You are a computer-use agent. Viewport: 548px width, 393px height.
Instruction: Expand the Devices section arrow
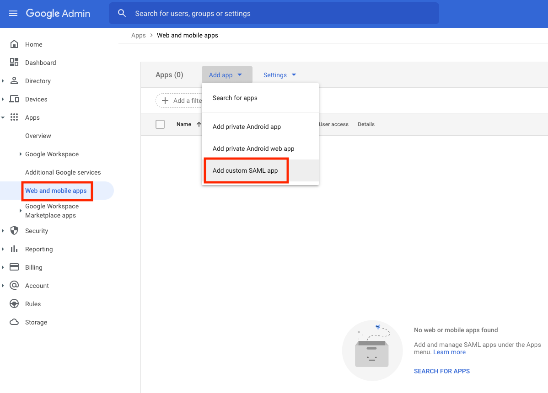[3, 99]
